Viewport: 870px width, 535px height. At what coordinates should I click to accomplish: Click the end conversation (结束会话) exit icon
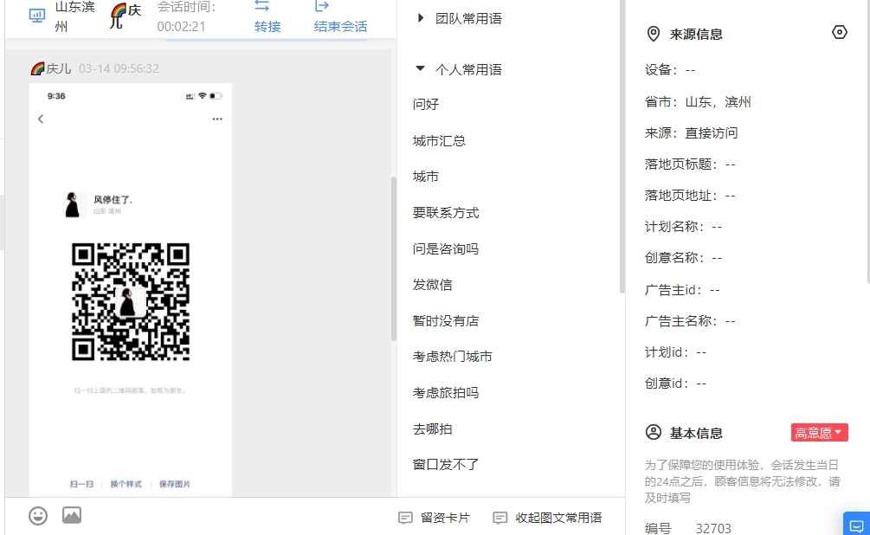[322, 6]
